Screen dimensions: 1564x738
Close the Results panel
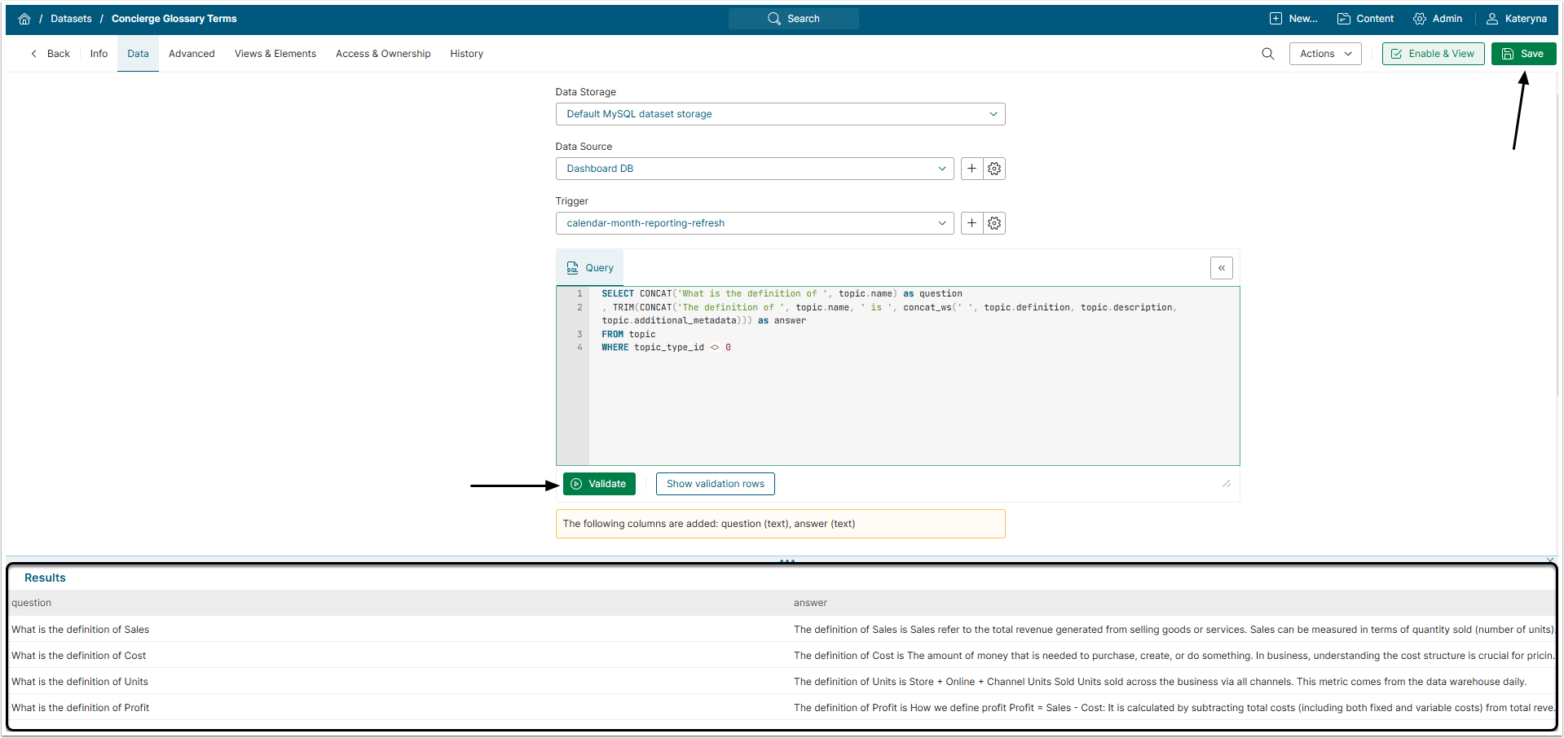click(x=1549, y=560)
